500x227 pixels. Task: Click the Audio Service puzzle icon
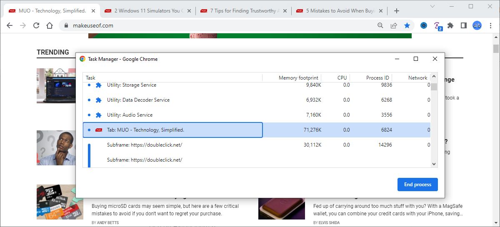point(98,115)
